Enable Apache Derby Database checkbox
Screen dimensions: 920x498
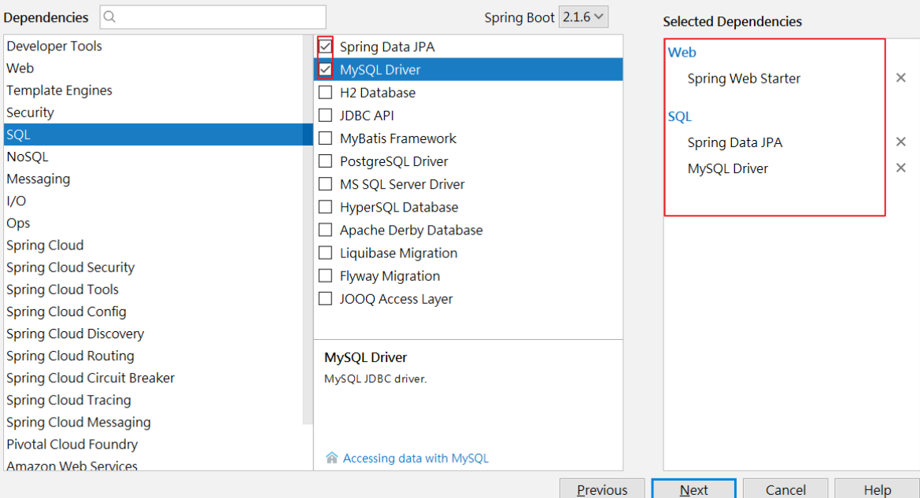coord(325,230)
